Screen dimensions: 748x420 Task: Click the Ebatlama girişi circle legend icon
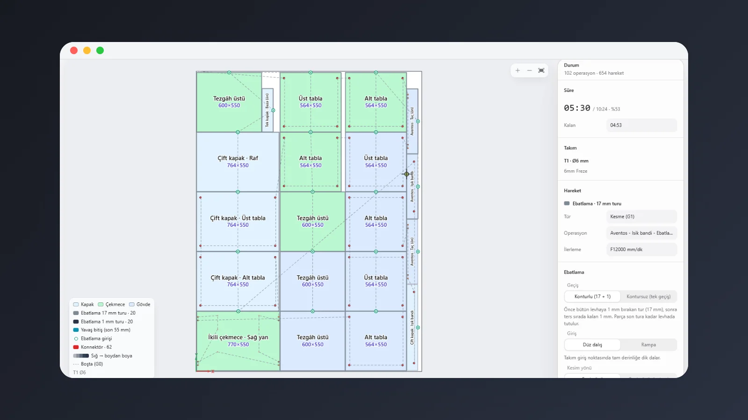tap(76, 339)
